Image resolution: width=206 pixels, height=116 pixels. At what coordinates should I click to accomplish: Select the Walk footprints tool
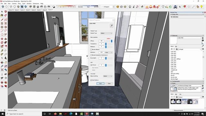(x=2, y=78)
